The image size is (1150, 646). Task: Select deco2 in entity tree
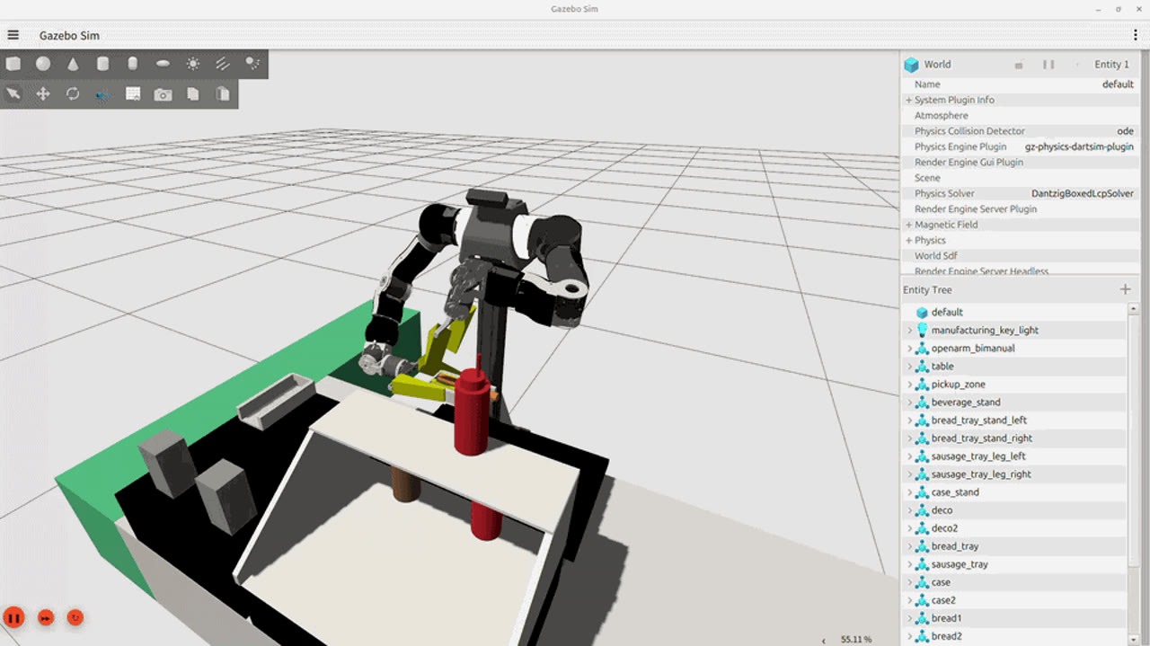(1014, 527)
